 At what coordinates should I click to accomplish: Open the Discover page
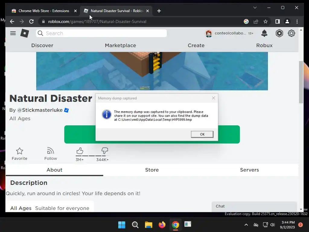point(42,45)
